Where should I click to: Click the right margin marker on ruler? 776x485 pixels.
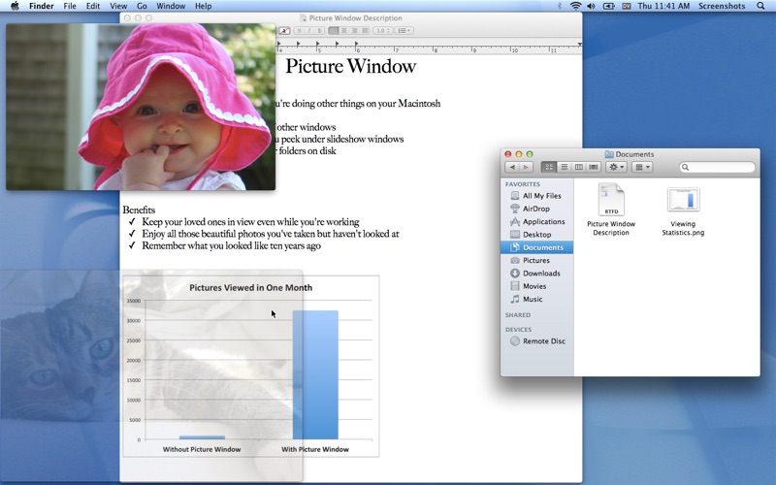pos(579,45)
